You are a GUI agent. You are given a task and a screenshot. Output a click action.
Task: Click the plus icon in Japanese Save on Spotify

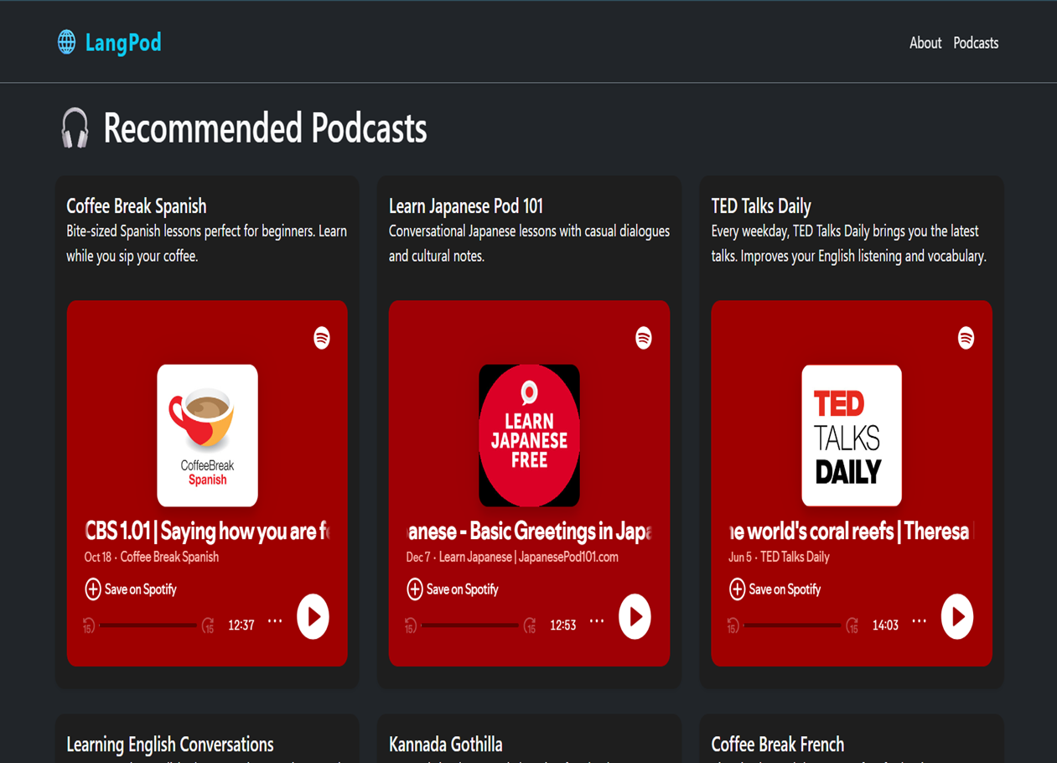[x=415, y=589]
